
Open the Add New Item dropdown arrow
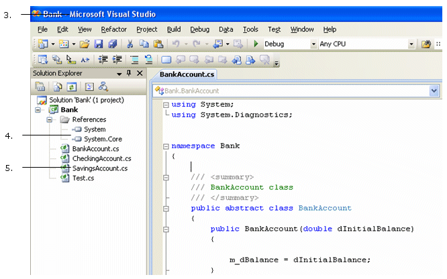click(x=74, y=44)
